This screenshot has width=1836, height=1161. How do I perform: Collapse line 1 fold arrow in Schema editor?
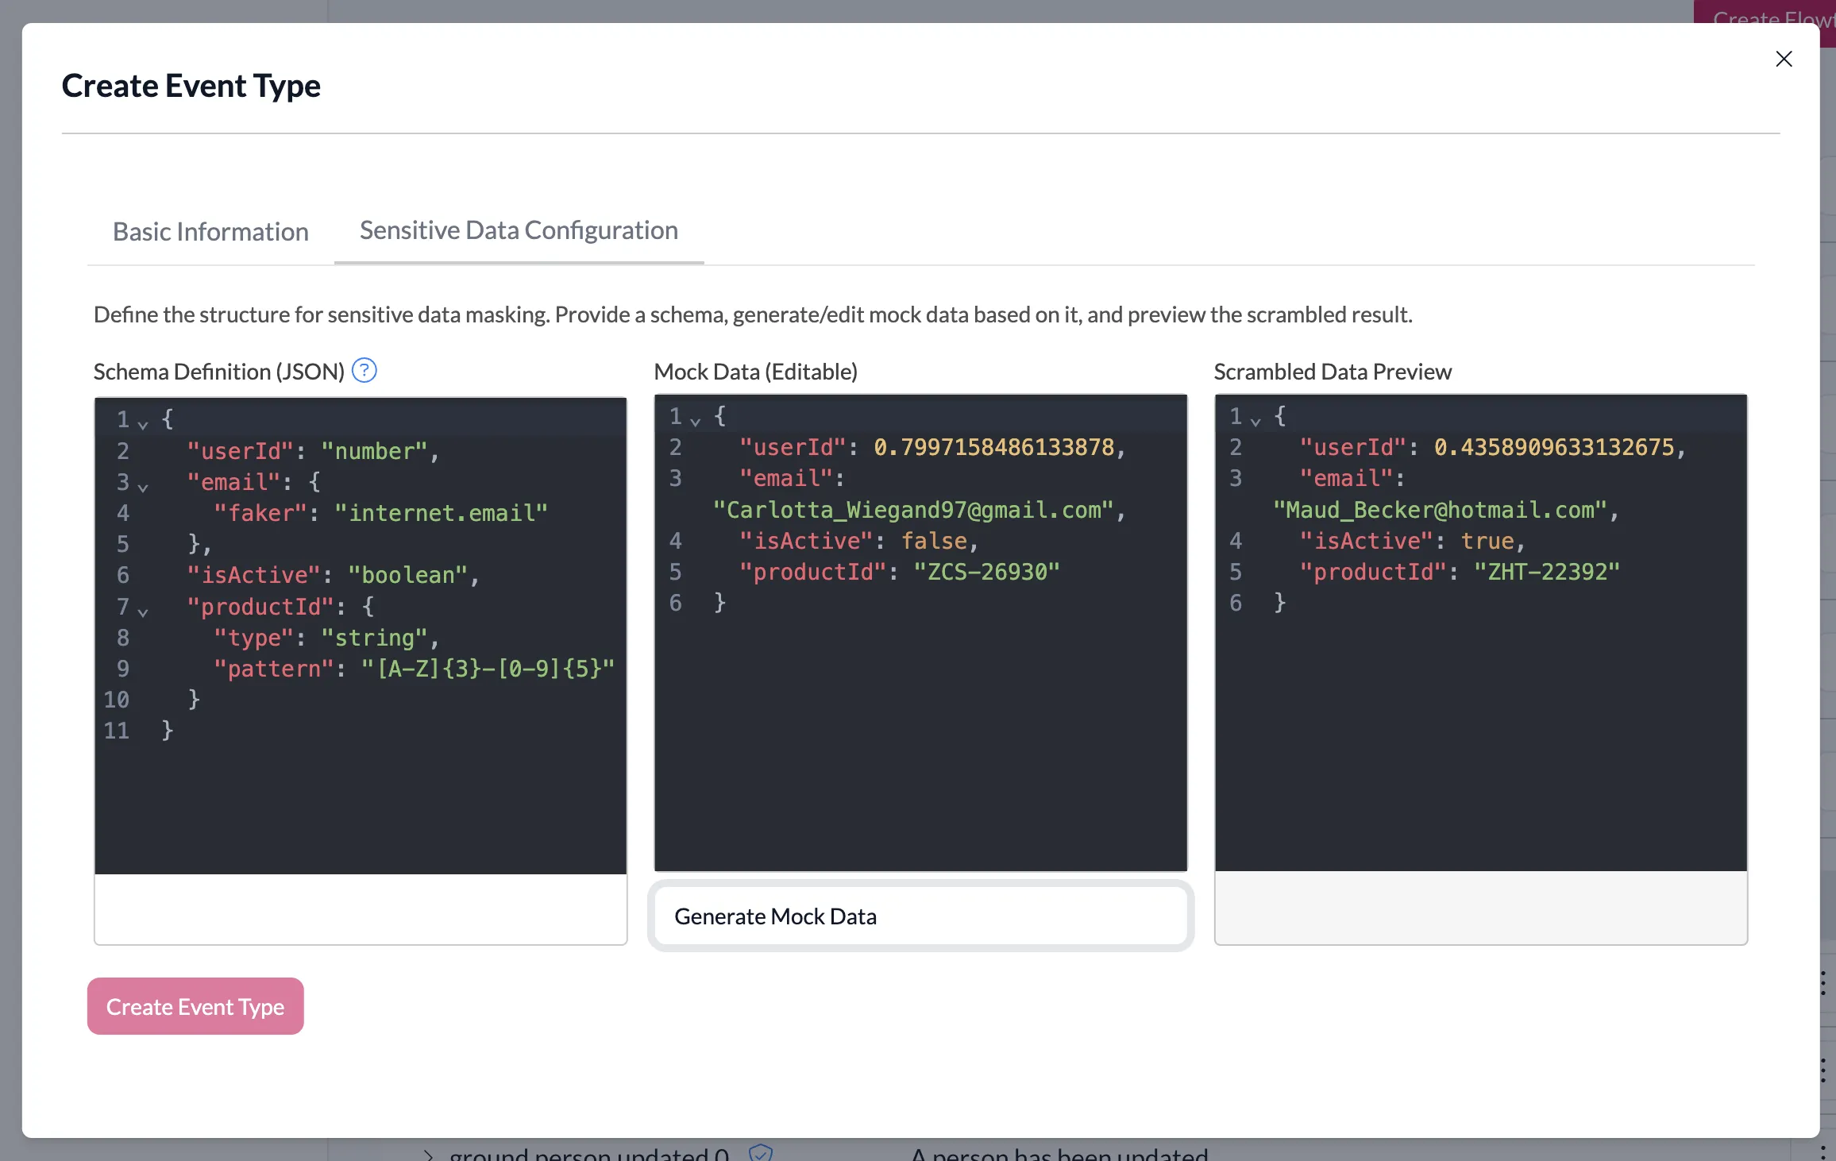[143, 424]
